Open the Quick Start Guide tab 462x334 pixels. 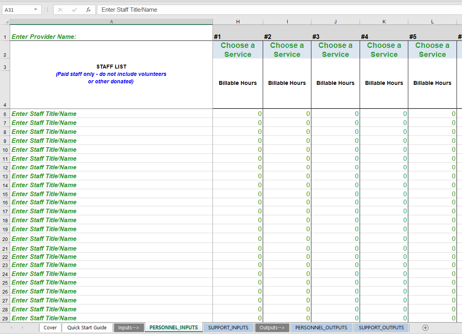click(87, 327)
